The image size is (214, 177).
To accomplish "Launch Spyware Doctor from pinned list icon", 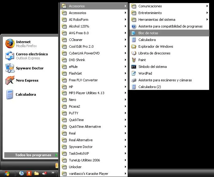I will (x=10, y=68).
